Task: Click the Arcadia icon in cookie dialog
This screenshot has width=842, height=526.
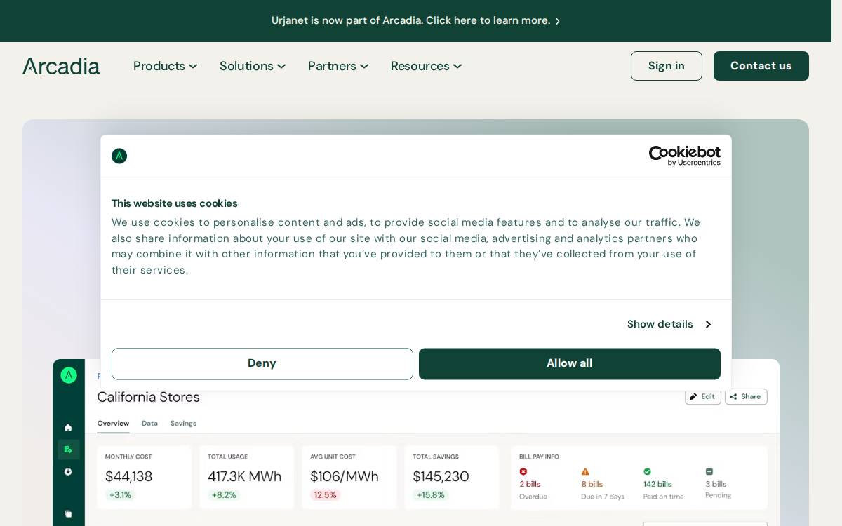Action: 119,156
